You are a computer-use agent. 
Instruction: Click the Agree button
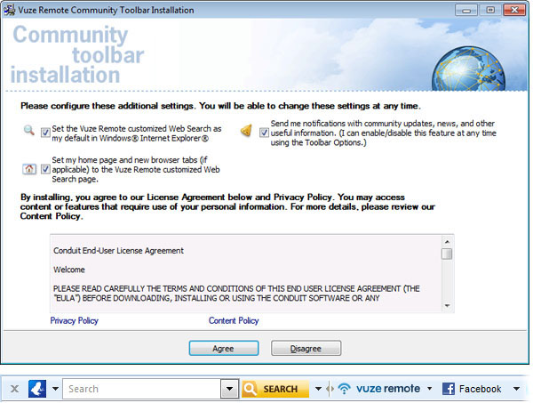pyautogui.click(x=224, y=348)
